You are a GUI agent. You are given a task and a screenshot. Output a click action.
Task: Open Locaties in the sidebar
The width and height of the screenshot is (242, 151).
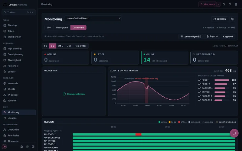(x=19, y=118)
